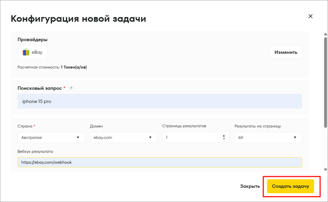The image size is (328, 202).
Task: Click the eBay shopping bag icon
Action: click(26, 52)
